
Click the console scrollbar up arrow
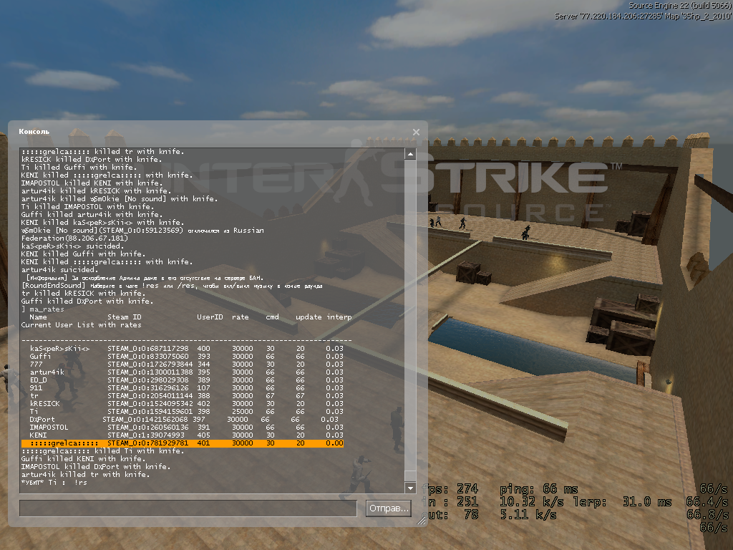(x=410, y=154)
